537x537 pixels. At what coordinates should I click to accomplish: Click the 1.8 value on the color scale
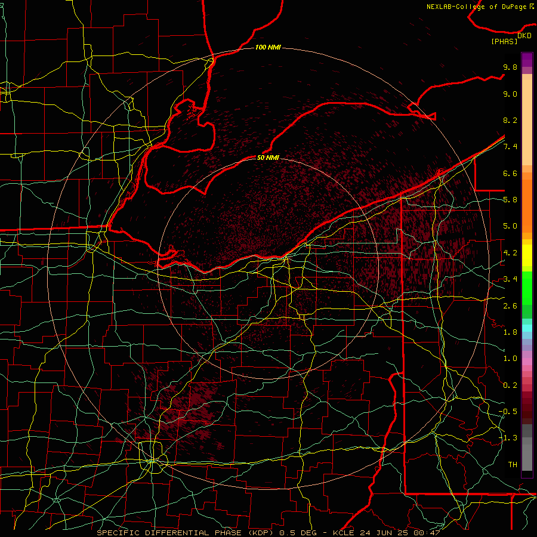(510, 332)
